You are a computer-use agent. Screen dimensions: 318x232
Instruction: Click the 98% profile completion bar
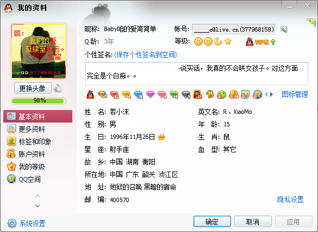[x=39, y=101]
